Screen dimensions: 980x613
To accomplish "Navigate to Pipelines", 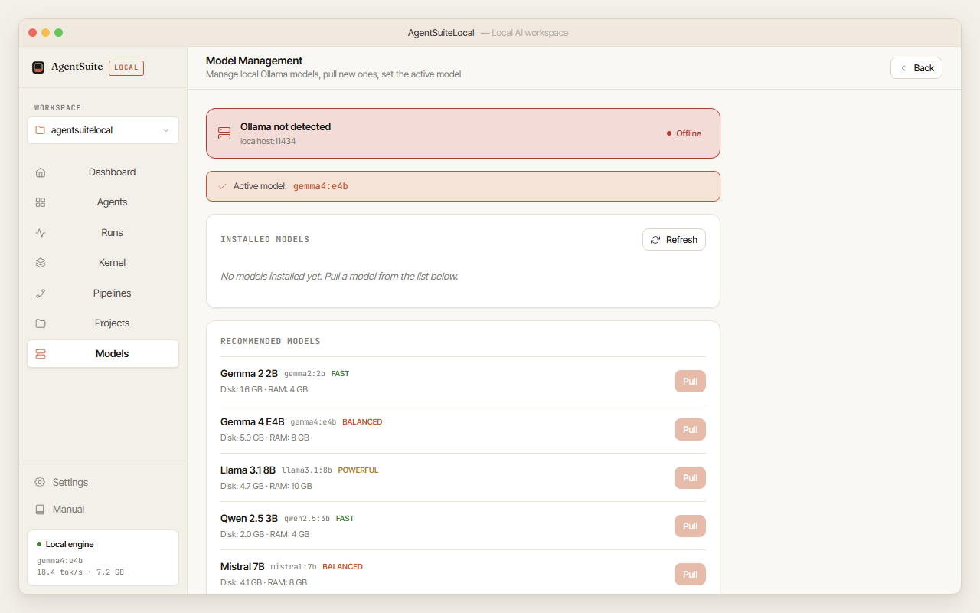I will 103,293.
